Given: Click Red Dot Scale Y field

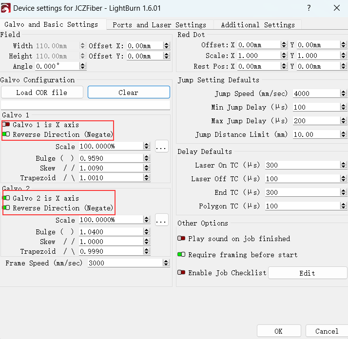Looking at the screenshot, I should click(318, 56).
